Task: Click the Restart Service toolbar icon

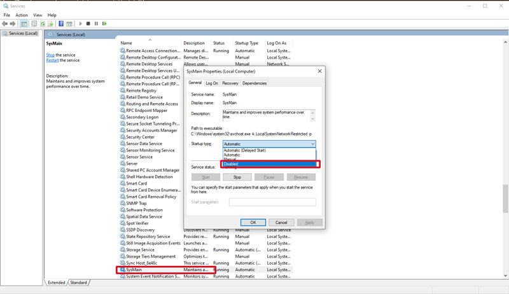Action: tap(104, 24)
